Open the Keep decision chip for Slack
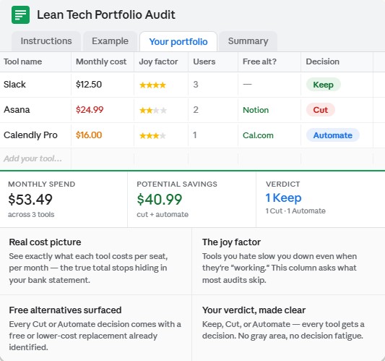Image resolution: width=385 pixels, height=361 pixels. point(323,85)
